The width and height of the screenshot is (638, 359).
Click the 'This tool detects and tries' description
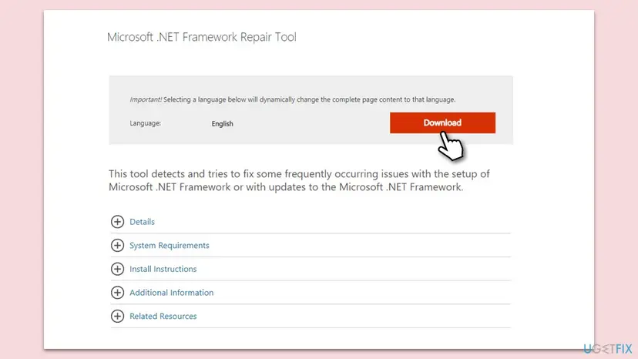point(299,180)
